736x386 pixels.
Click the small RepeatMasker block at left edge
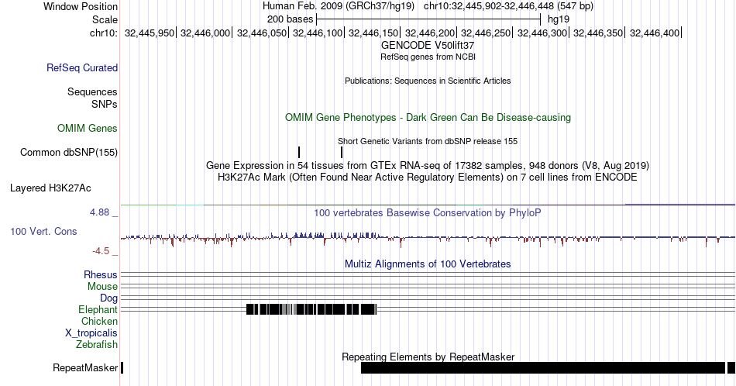(122, 367)
